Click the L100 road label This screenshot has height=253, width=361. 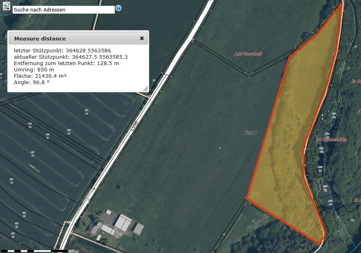134,126
